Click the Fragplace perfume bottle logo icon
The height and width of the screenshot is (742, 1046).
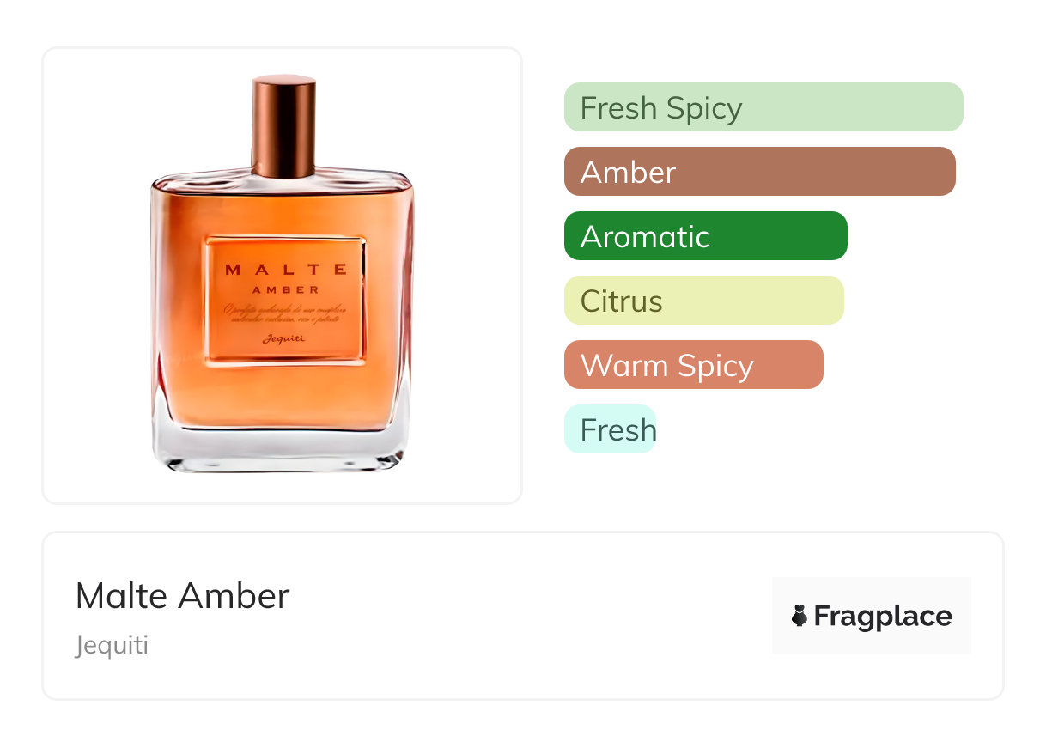[x=800, y=616]
